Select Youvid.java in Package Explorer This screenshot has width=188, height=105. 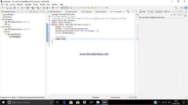pyautogui.click(x=15, y=37)
